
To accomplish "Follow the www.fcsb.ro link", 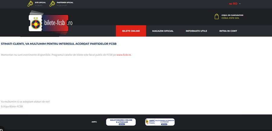I will [x=124, y=55].
